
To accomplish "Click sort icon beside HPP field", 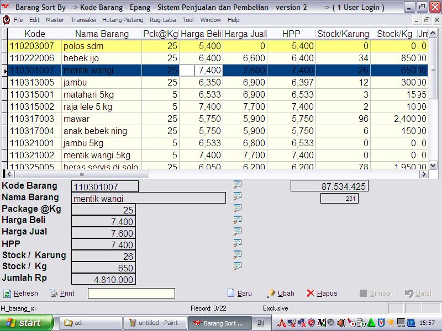I will coord(238,243).
